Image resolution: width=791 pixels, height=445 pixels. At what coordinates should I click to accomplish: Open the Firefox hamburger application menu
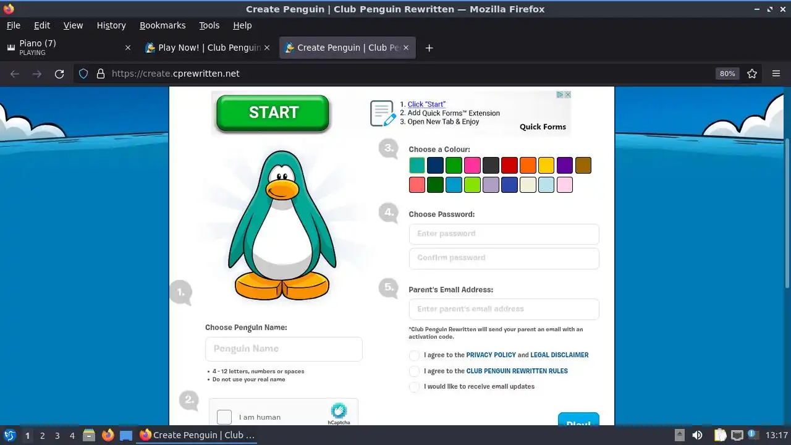(776, 74)
